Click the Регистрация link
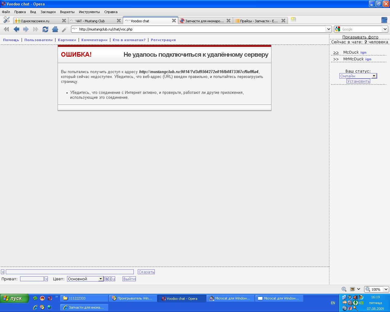This screenshot has height=312, width=390. tap(163, 40)
